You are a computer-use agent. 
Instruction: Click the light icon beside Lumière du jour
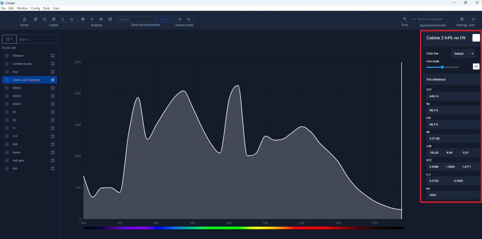tap(7, 64)
